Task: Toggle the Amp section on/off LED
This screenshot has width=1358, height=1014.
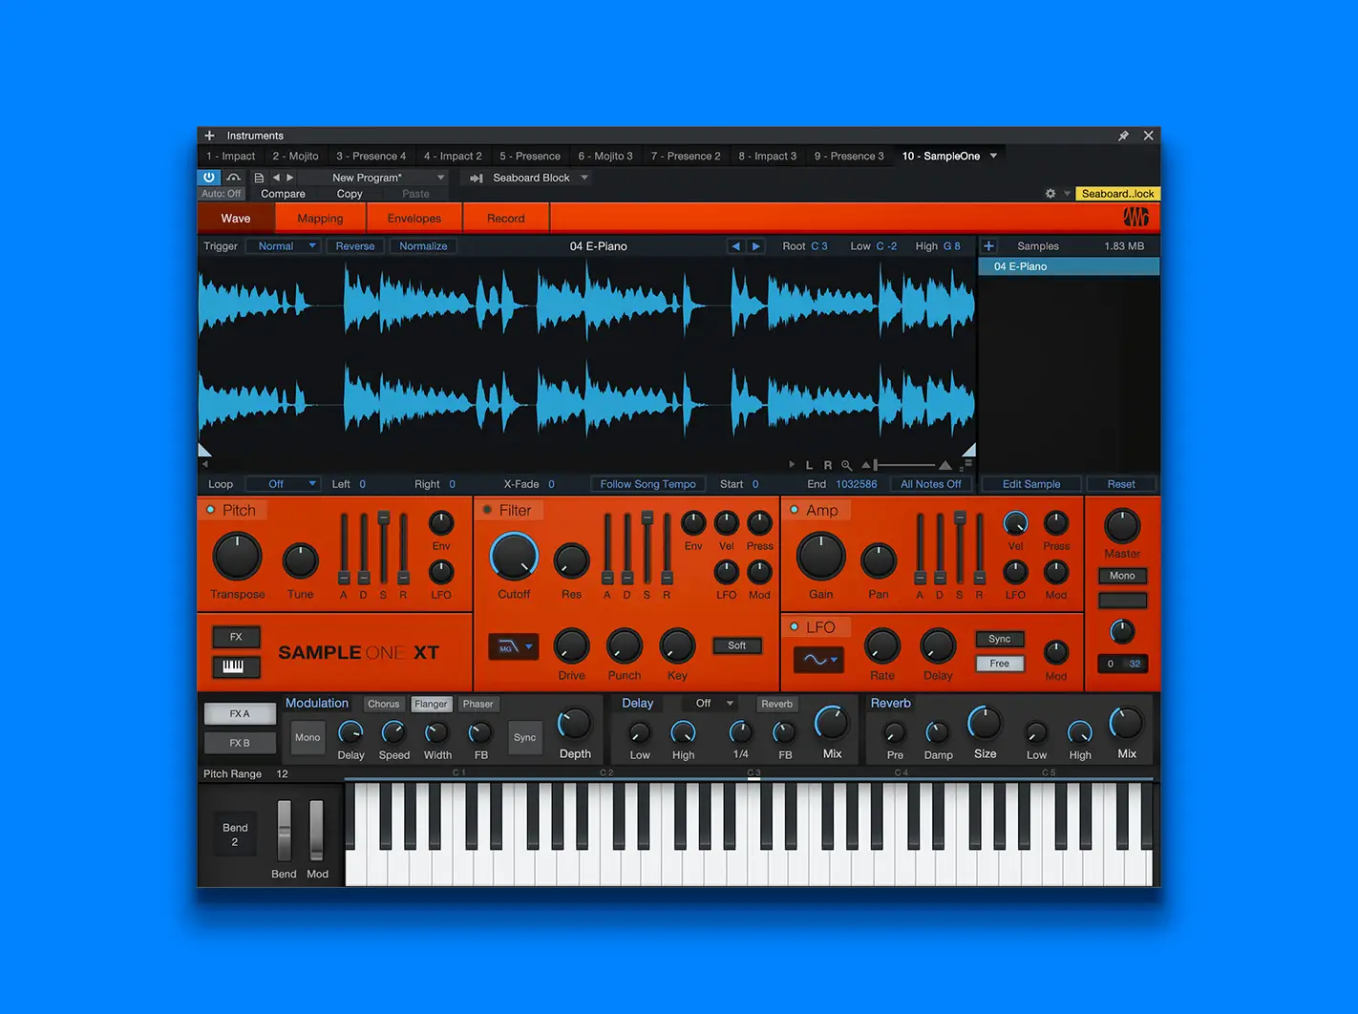Action: pyautogui.click(x=794, y=510)
